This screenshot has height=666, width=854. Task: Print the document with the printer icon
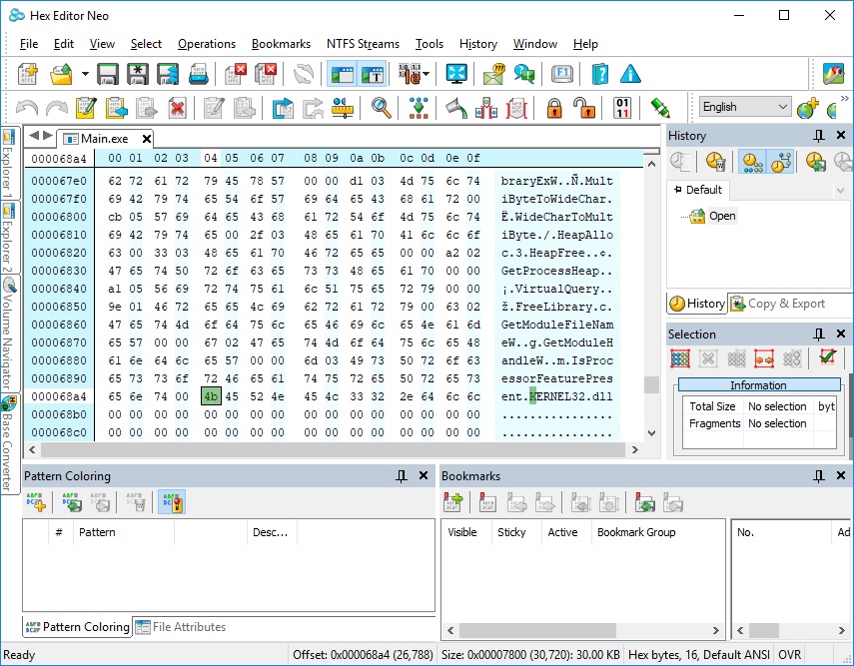pos(198,74)
